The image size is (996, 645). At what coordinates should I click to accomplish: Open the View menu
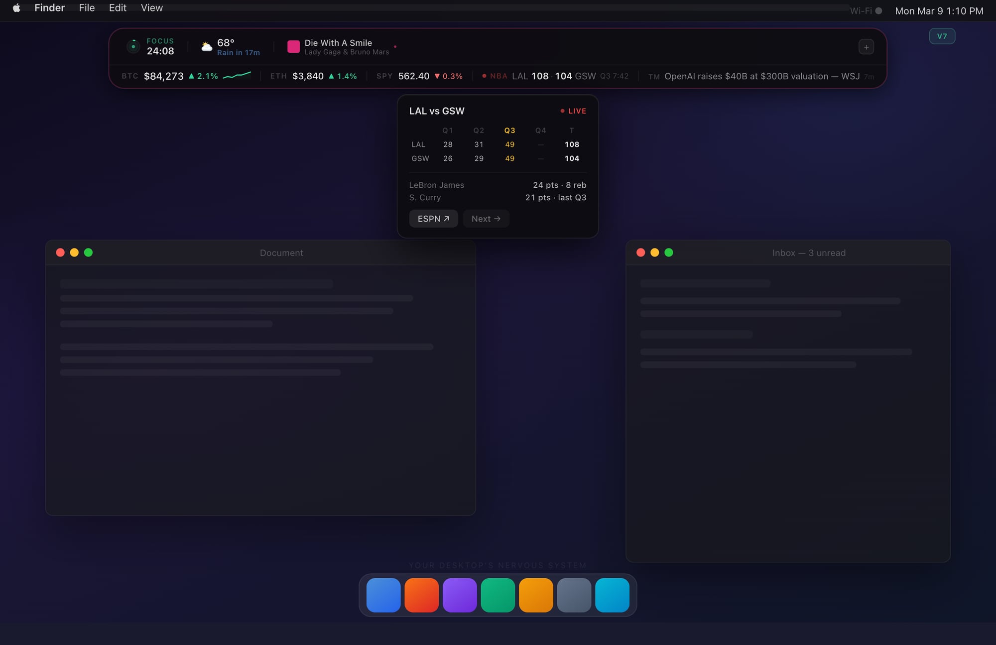point(151,8)
